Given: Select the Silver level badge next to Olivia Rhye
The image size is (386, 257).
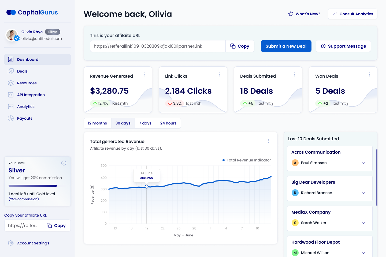Looking at the screenshot, I should [53, 32].
